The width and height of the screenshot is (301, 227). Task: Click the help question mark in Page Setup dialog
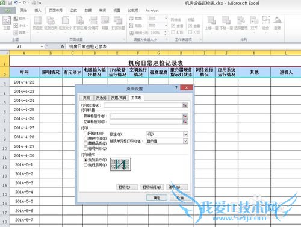176,87
